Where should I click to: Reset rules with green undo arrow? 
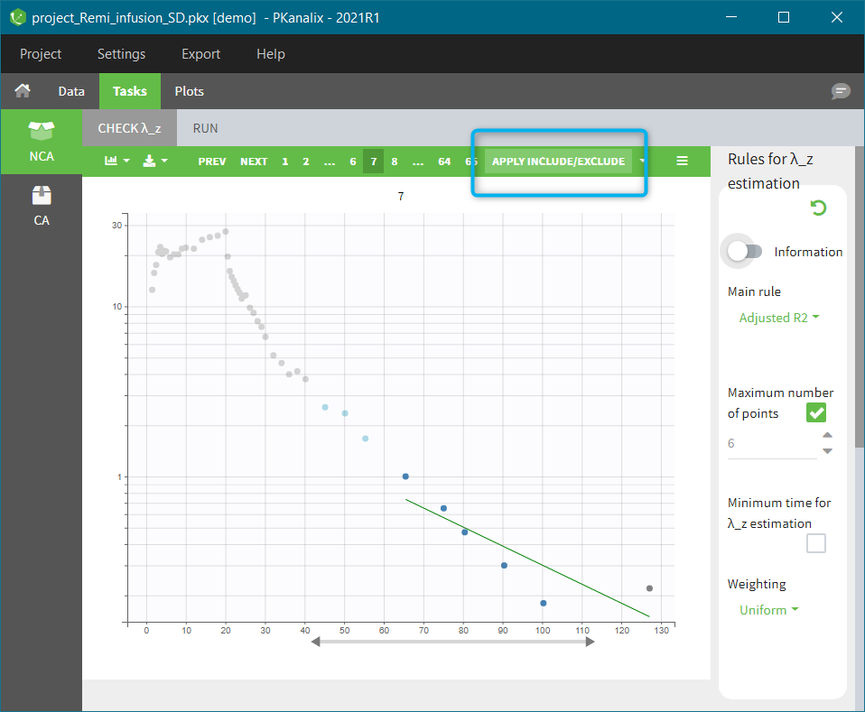(x=818, y=208)
